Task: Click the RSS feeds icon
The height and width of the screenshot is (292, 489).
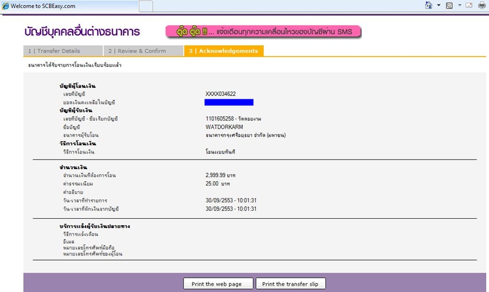Action: point(449,5)
